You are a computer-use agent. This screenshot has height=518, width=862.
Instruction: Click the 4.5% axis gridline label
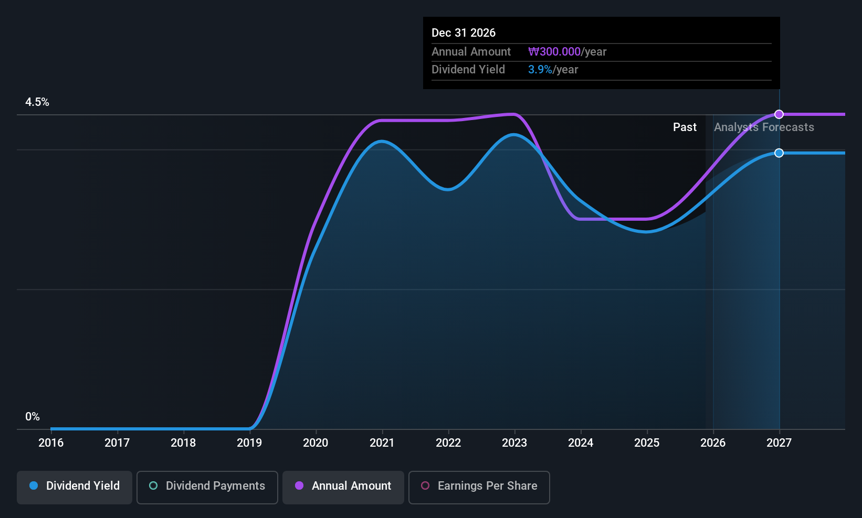37,102
